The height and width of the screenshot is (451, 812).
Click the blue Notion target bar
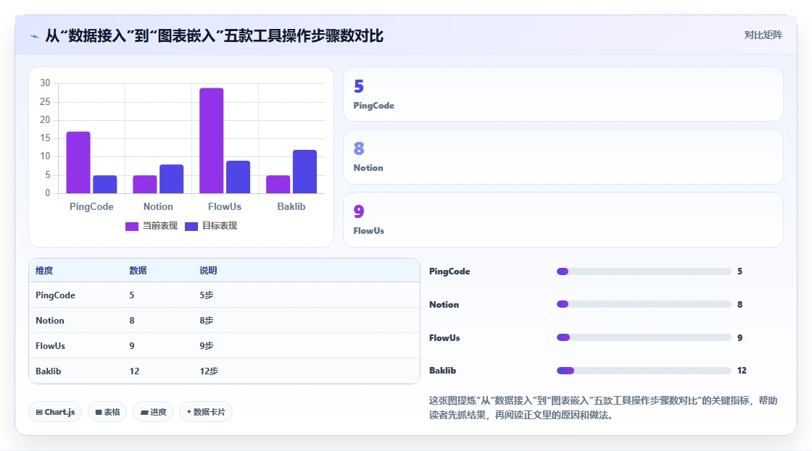171,179
